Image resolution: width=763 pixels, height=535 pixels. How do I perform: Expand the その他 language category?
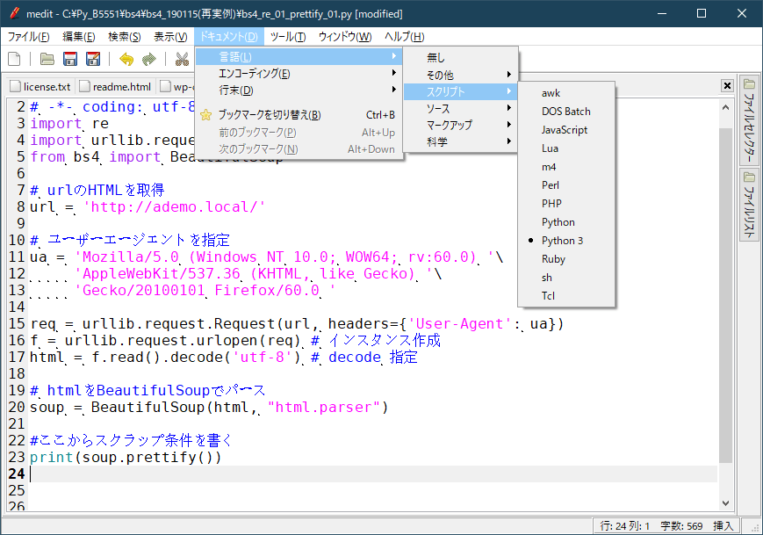pos(460,75)
